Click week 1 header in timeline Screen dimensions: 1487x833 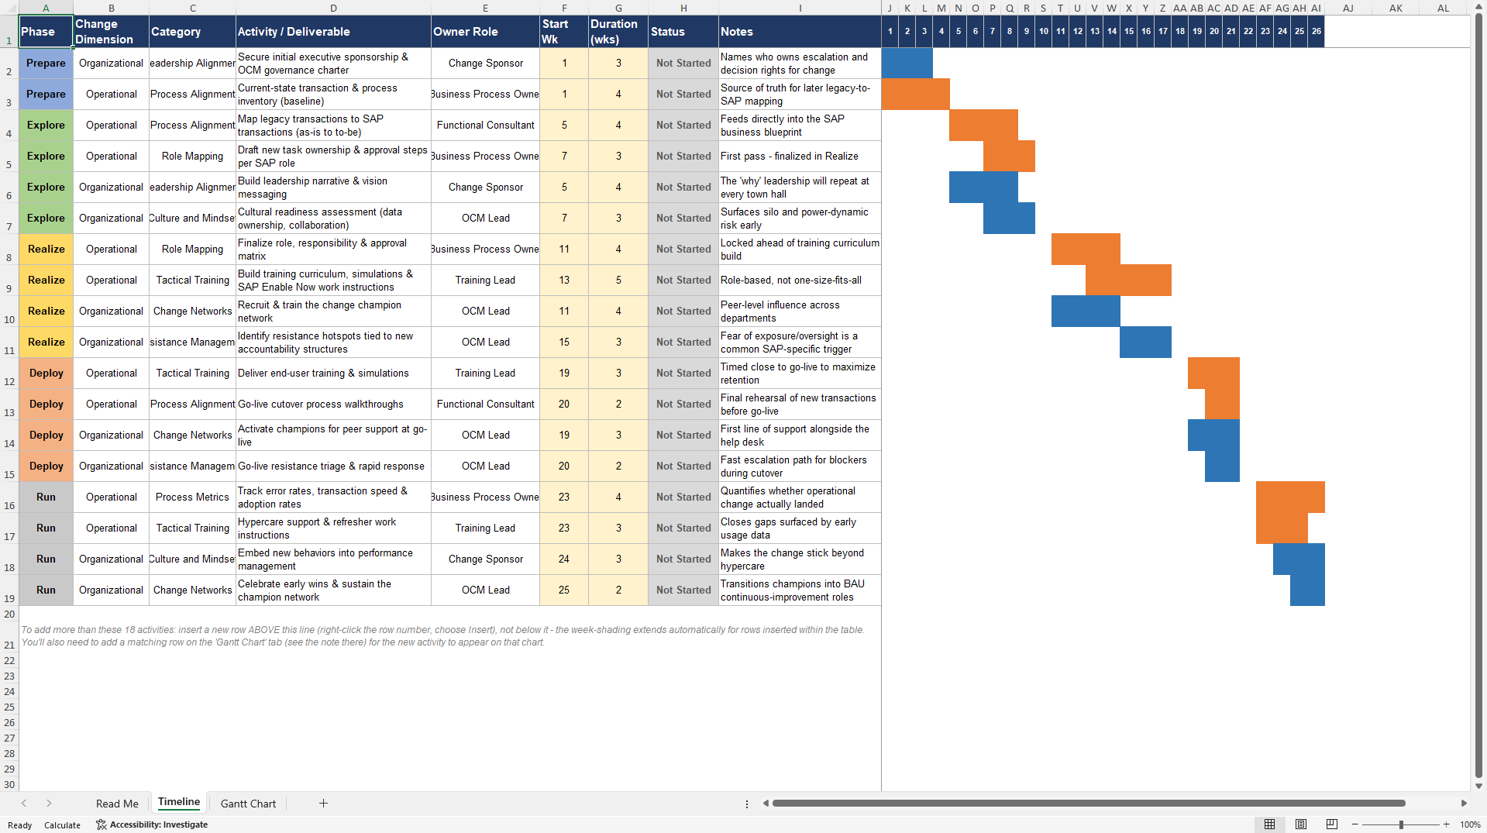point(890,32)
